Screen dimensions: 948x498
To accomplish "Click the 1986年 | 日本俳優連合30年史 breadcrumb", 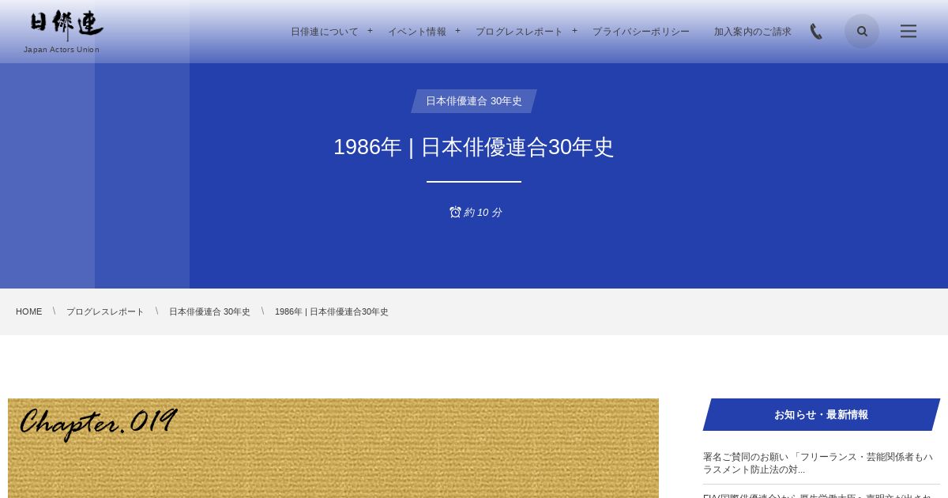I will (332, 311).
